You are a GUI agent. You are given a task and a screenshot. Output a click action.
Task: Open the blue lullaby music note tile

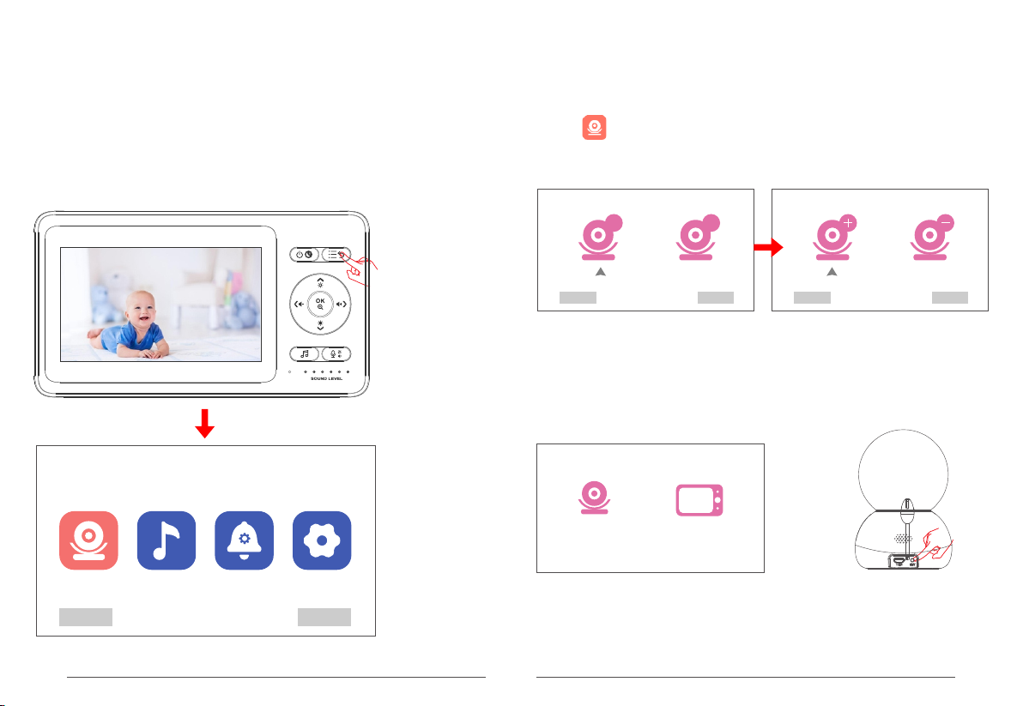pyautogui.click(x=166, y=540)
